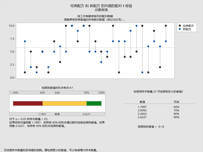Click the text 对于 α = 0.05 和样本数量 = 25
Image resolution: width=203 pixels, height=152 pixels.
pos(28,119)
